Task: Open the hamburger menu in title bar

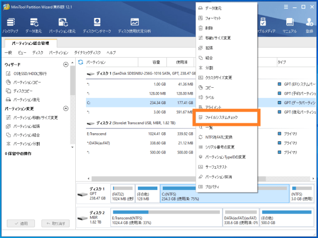Action: click(286, 7)
